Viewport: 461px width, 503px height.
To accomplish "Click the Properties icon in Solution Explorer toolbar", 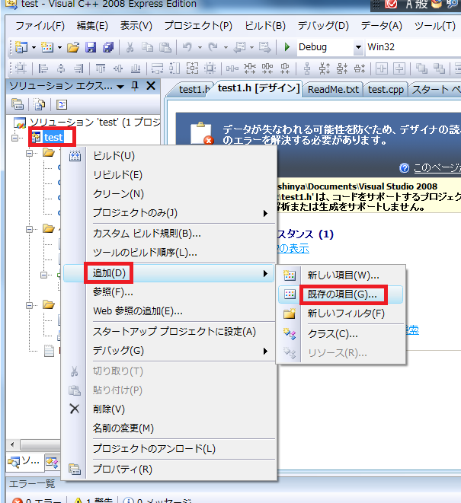I will 18,105.
